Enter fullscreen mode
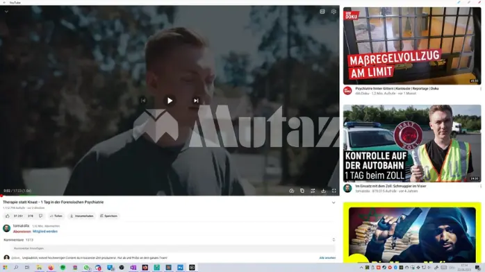Viewport: 485px width, 272px height. click(x=334, y=191)
